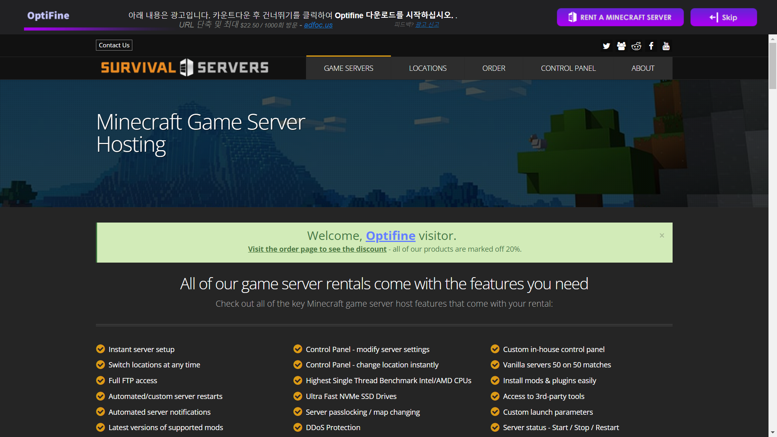Click the Contact Us button
The width and height of the screenshot is (777, 437).
click(114, 45)
